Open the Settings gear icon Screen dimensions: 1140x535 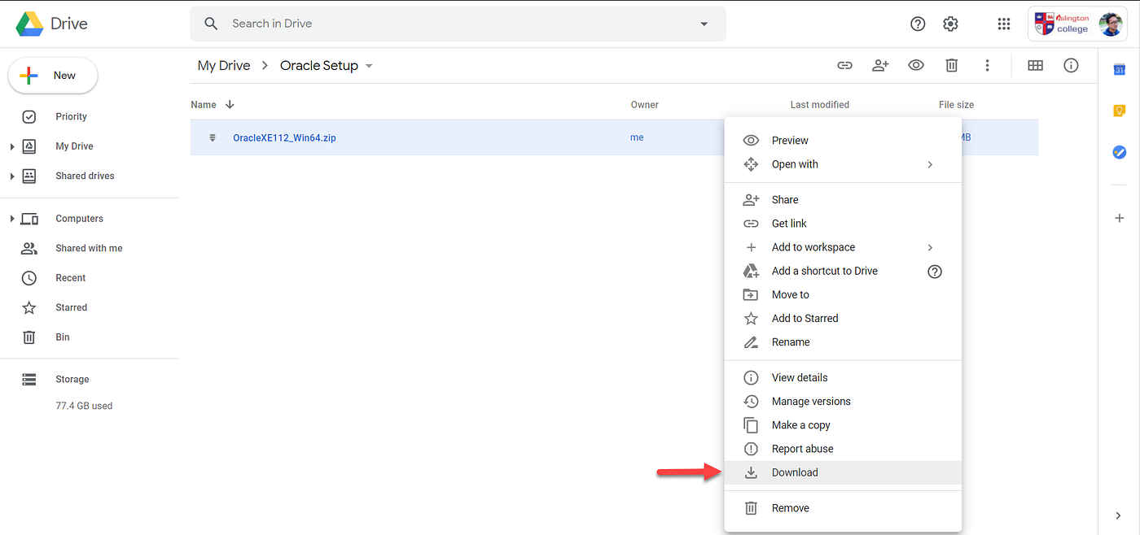tap(950, 24)
